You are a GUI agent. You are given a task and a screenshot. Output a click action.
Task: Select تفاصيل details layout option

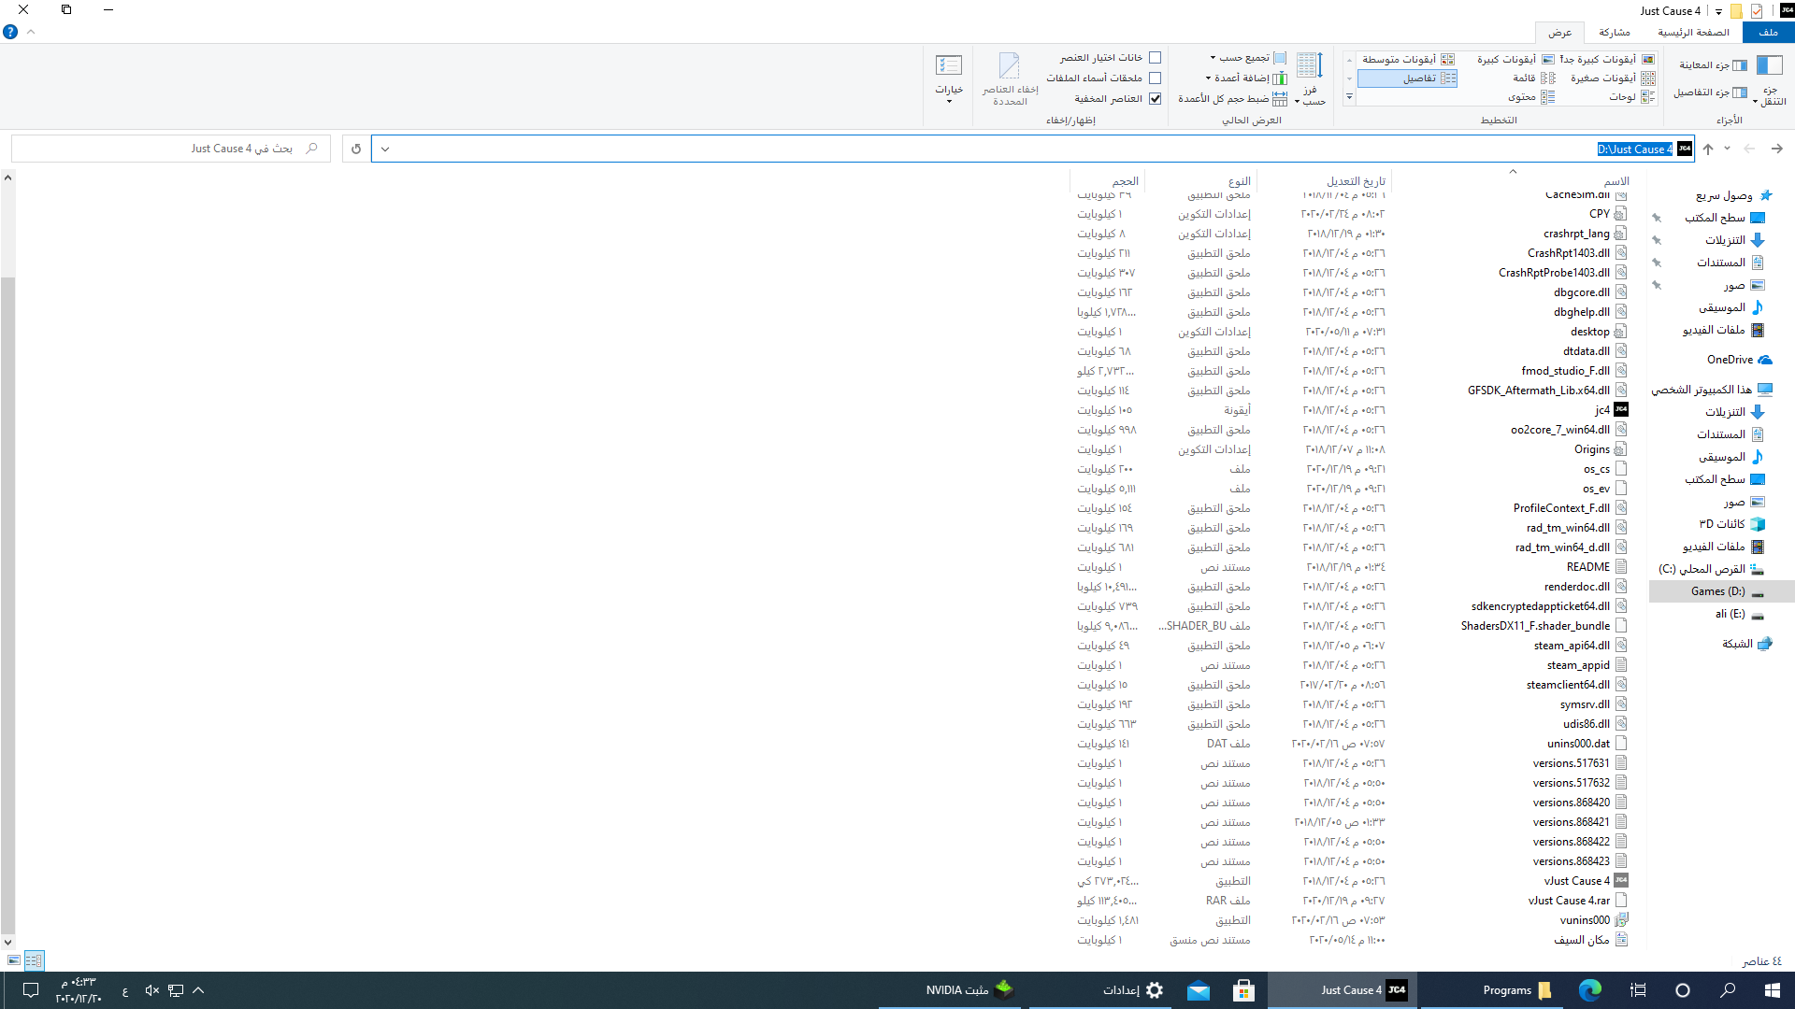tap(1407, 78)
